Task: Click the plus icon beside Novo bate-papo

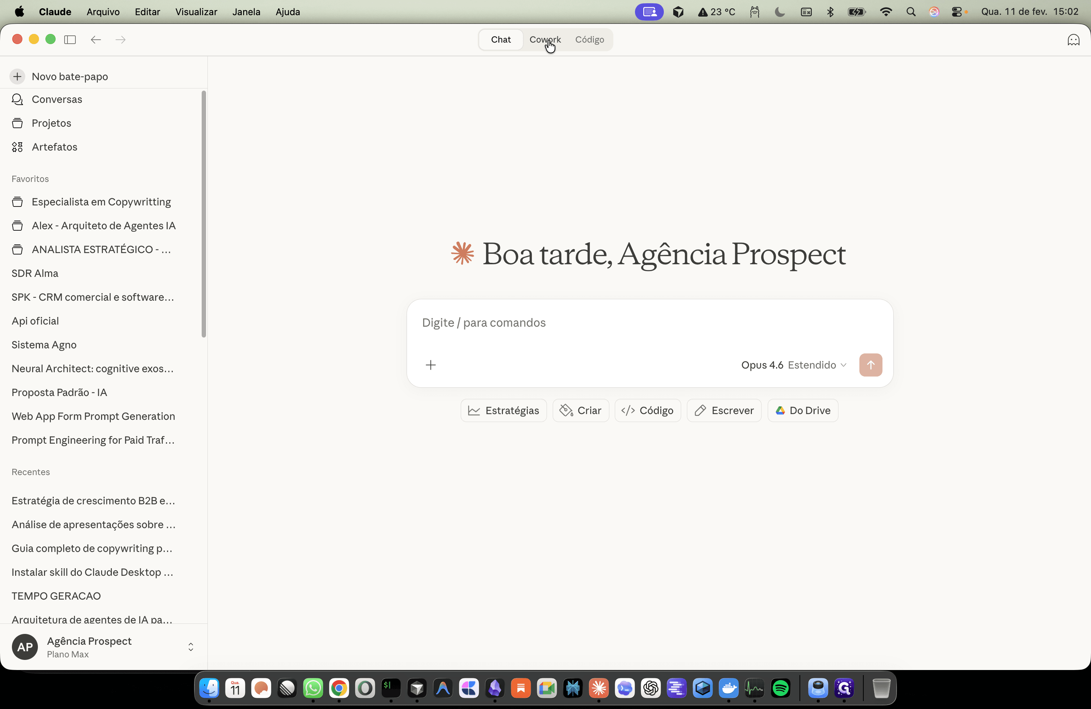Action: (x=17, y=77)
